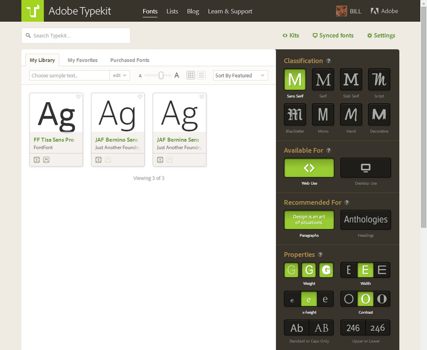This screenshot has width=427, height=350.
Task: Toggle the light Weight filter
Action: click(x=291, y=270)
